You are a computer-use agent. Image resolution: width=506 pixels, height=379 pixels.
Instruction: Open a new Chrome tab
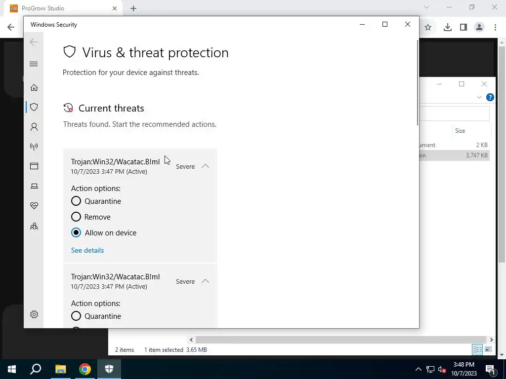pyautogui.click(x=133, y=9)
